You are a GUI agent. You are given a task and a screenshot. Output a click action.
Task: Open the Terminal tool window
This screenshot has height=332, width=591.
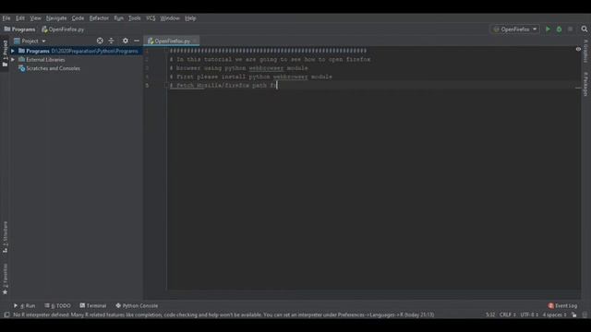pos(93,305)
